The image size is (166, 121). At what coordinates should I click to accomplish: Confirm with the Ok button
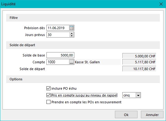(x=126, y=114)
